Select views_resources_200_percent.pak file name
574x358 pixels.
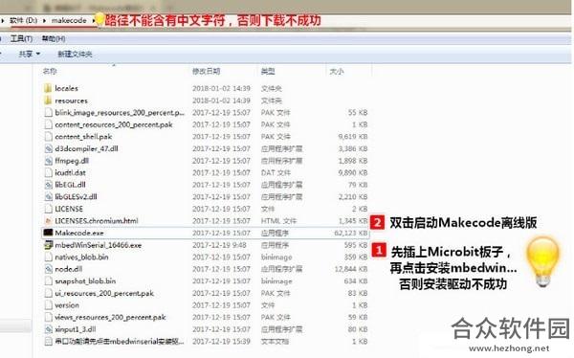coord(111,317)
